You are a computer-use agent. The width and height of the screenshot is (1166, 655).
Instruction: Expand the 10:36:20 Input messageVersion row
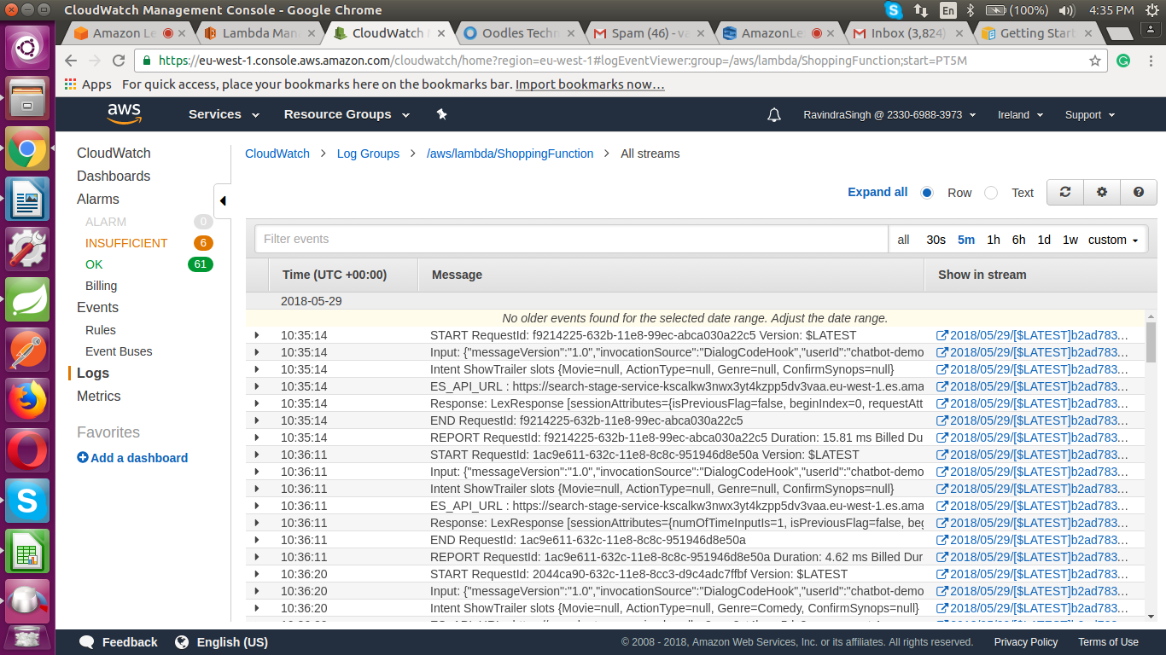click(x=256, y=591)
